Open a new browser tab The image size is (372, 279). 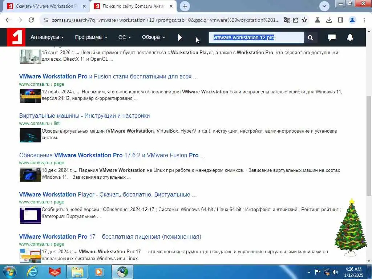tap(185, 6)
